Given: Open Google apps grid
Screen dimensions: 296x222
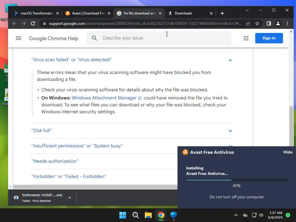Looking at the screenshot, I should (246, 38).
